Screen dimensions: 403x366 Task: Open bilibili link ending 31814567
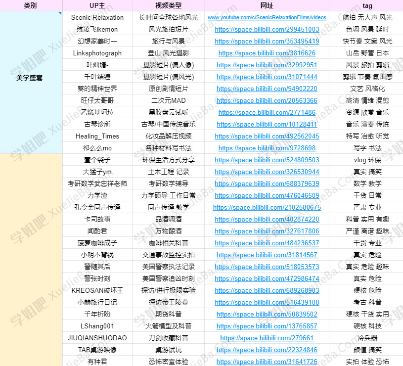pyautogui.click(x=267, y=255)
